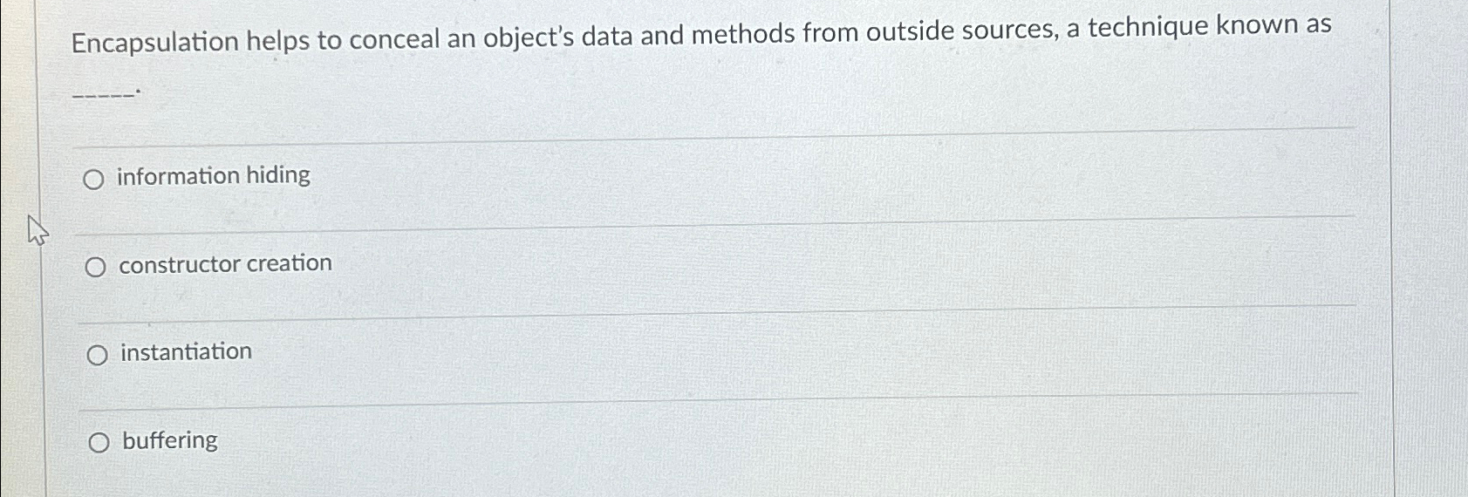Click the 'constructor creation' answer label
Viewport: 1468px width, 497px height.
[x=225, y=263]
